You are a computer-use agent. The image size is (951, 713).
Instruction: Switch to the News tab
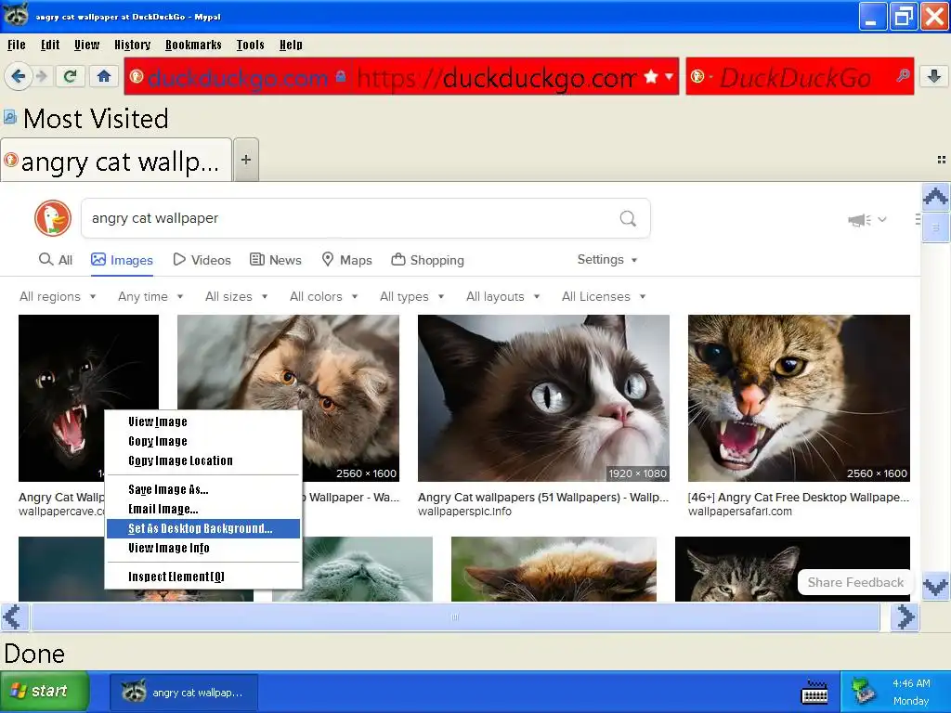click(x=276, y=260)
